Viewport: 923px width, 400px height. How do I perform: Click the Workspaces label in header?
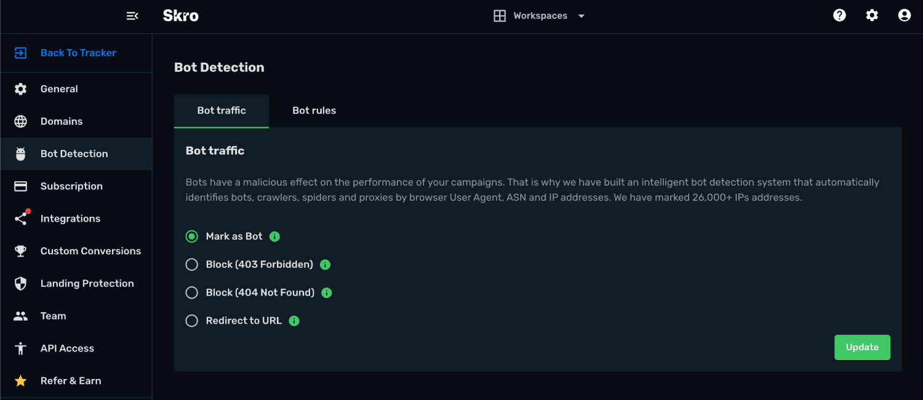pyautogui.click(x=540, y=16)
